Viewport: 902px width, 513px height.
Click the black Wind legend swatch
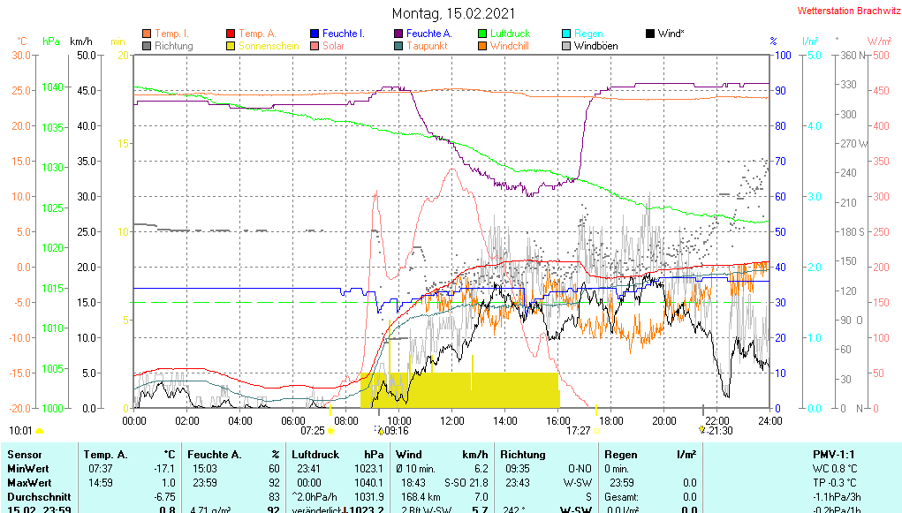tap(650, 34)
